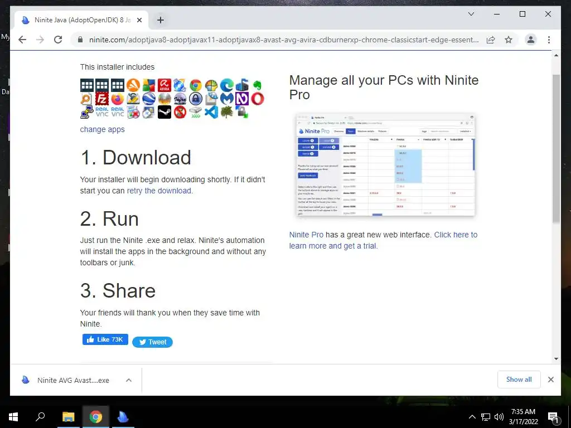Click the Microsoft Edge icon
Viewport: 571px width, 428px height.
(x=226, y=85)
